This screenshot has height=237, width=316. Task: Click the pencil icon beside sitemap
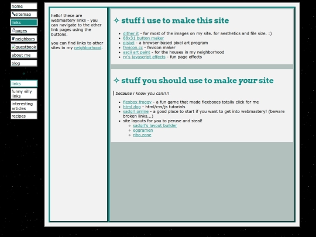tap(13, 14)
